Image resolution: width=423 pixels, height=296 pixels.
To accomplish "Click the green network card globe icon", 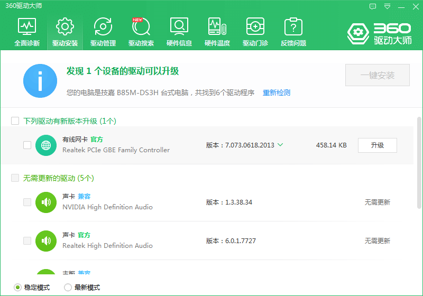I will click(46, 145).
